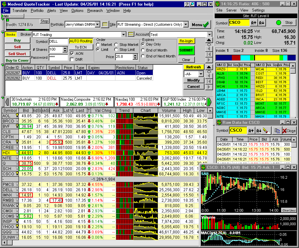Screen dimensions: 299x248
Task: Uncheck the AON restriction checkbox
Action: [x=72, y=53]
